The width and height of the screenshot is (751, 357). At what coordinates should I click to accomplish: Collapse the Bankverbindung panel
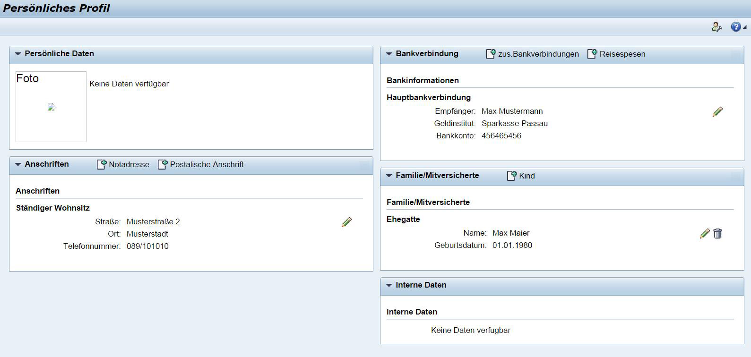click(389, 54)
